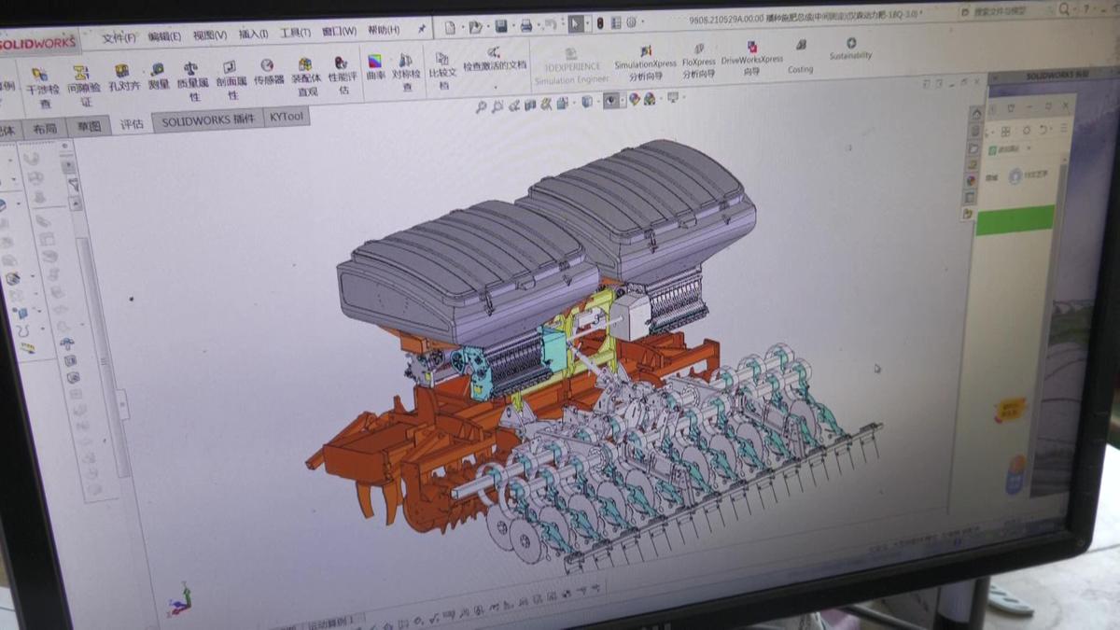Viewport: 1120px width, 630px height.
Task: Expand the New document dropdown arrow
Action: click(x=462, y=28)
